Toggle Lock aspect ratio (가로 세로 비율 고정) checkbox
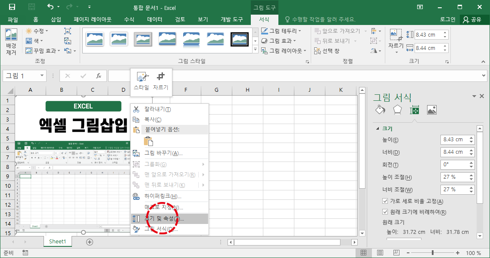Viewport: 490px width, 258px height. click(x=385, y=201)
